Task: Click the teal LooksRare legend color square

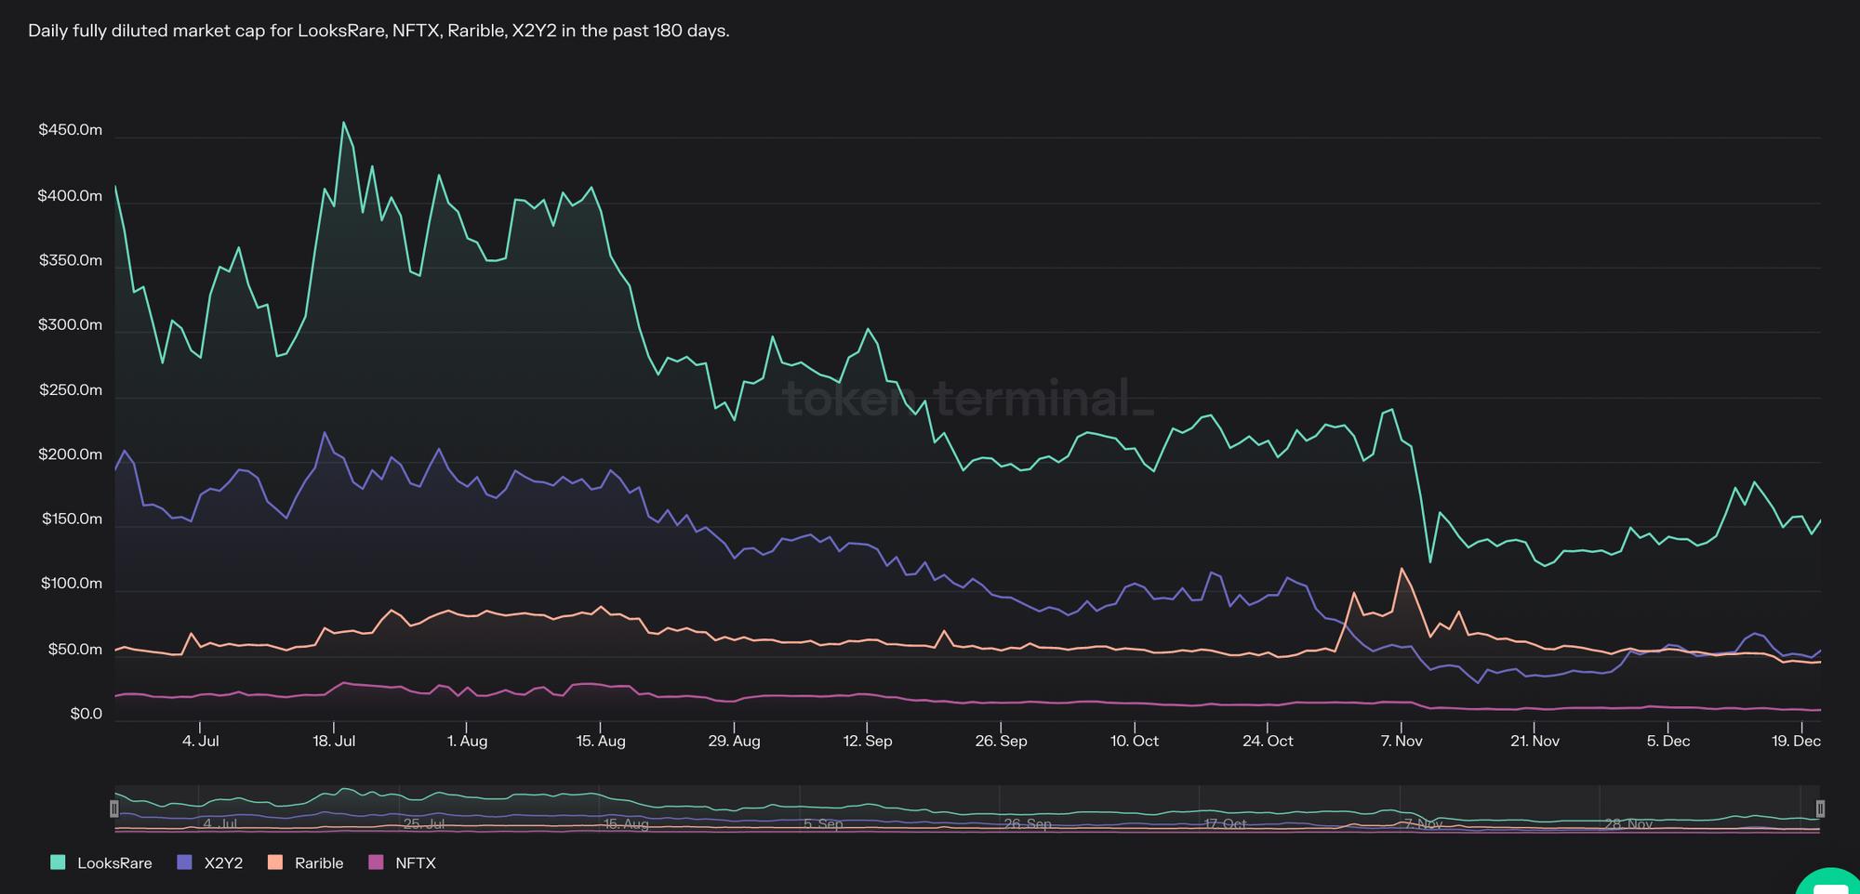Action: coord(58,862)
